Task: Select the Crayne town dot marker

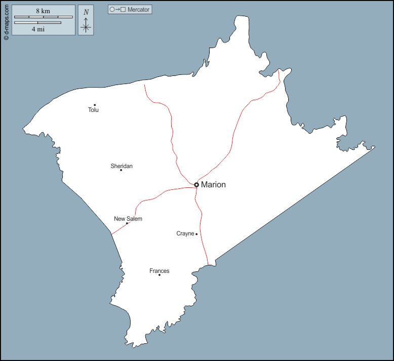Action: [196, 234]
